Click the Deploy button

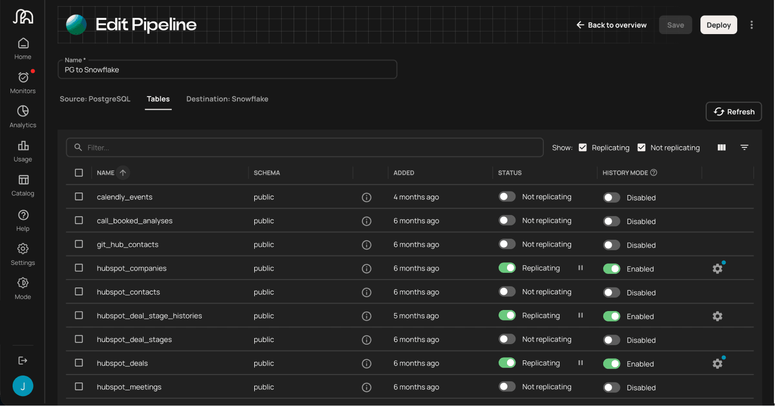tap(719, 25)
